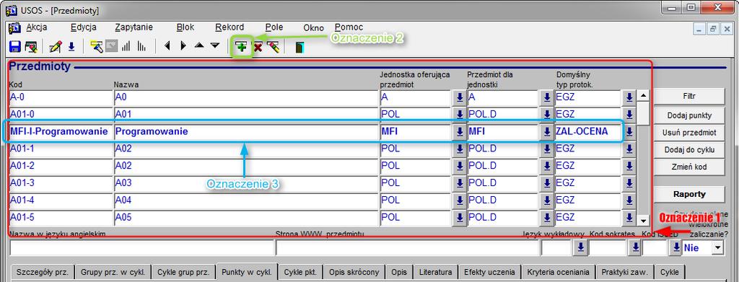Click the Strona WWW przedmiotu field
The width and height of the screenshot is (739, 282).
tap(408, 247)
